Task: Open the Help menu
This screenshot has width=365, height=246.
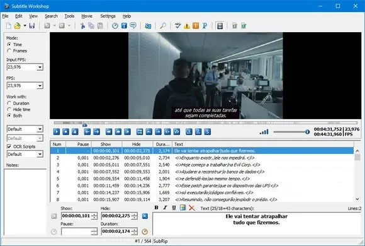Action: pos(126,16)
